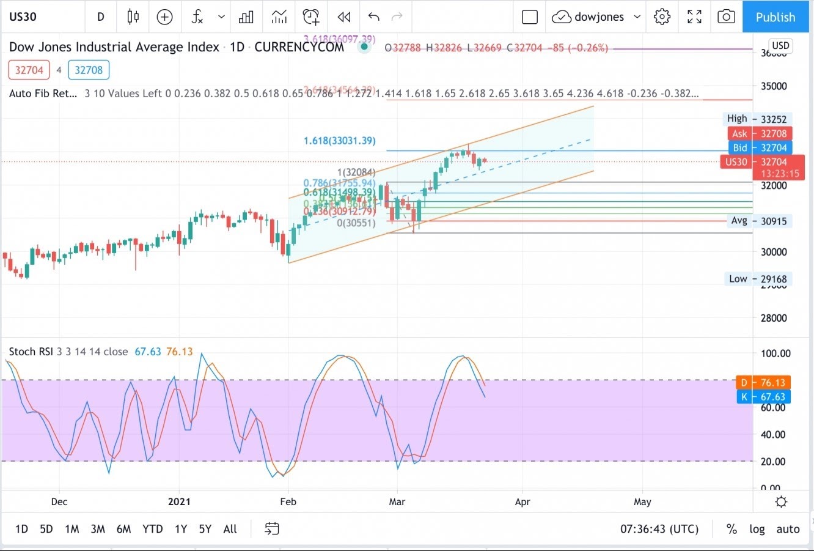This screenshot has height=551, width=814.
Task: Click the orange D 76.13 value label
Action: [x=764, y=382]
